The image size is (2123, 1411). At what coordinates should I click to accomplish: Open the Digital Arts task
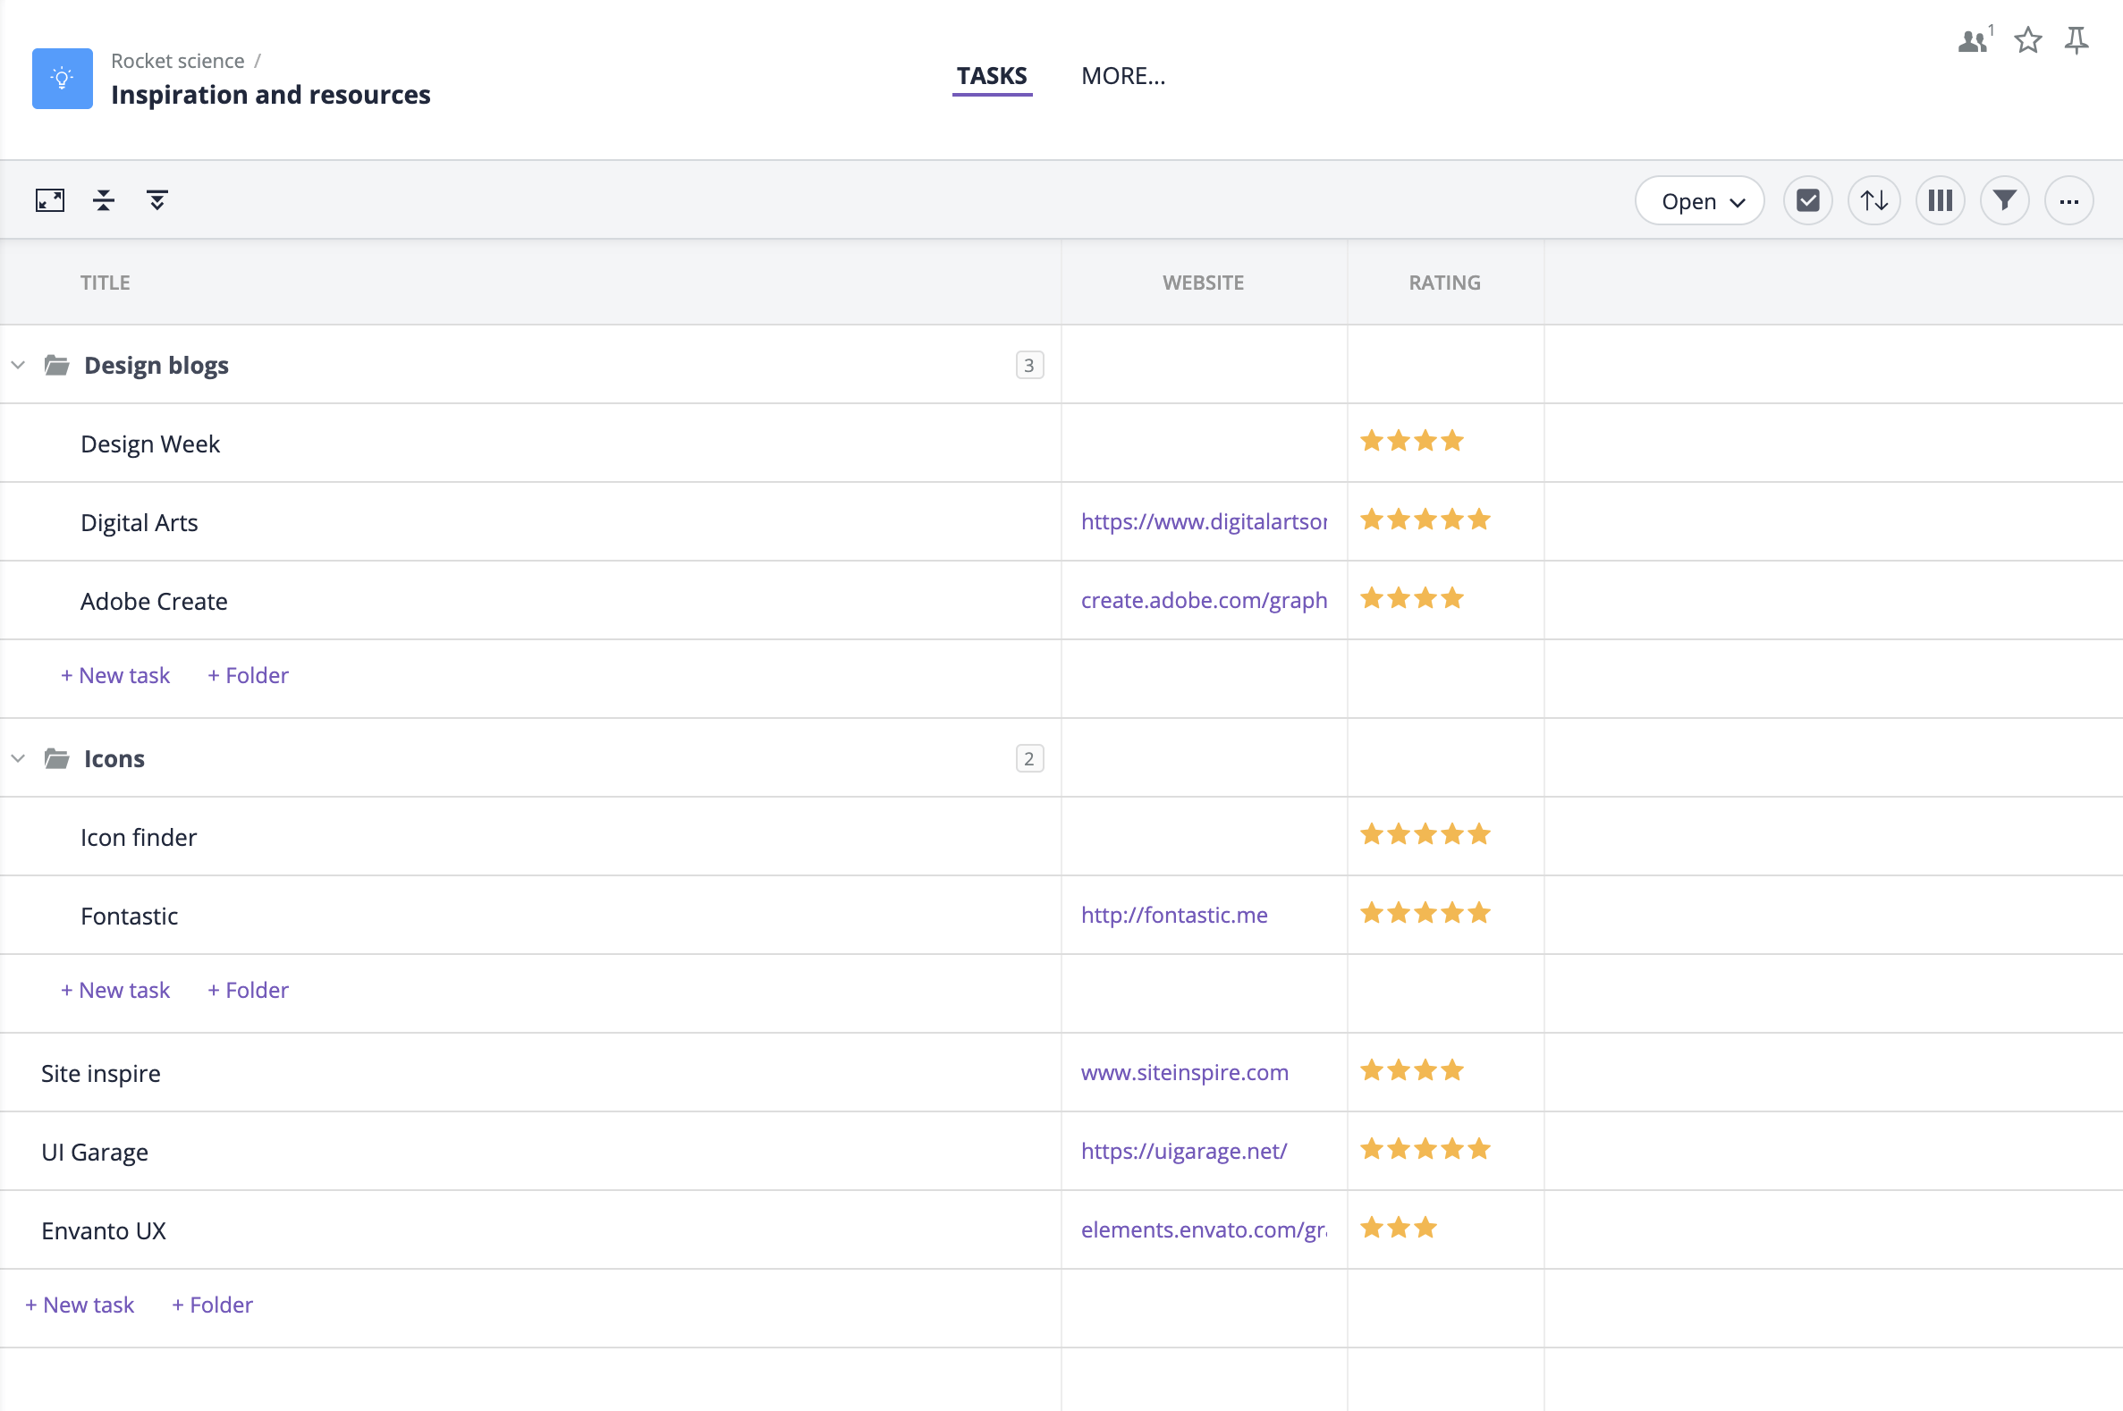[x=140, y=522]
